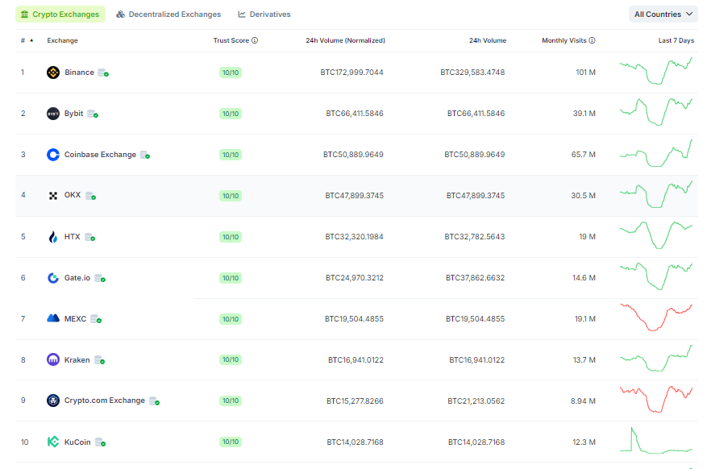The image size is (707, 469).
Task: Click the 101 M monthly visits value
Action: (586, 73)
